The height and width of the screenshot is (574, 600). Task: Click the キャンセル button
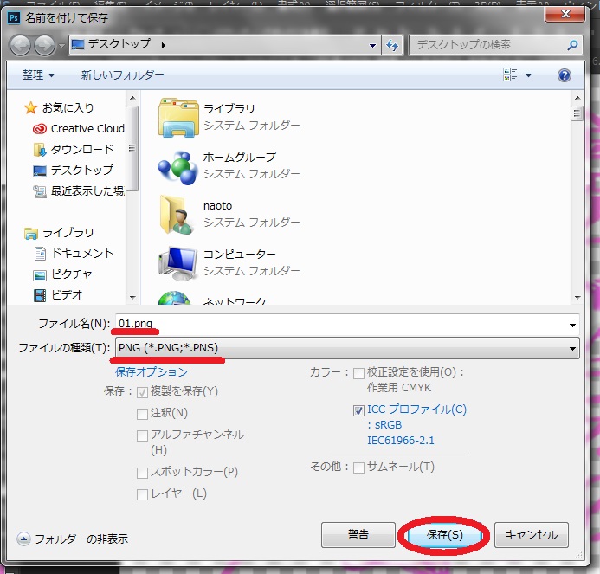point(531,535)
